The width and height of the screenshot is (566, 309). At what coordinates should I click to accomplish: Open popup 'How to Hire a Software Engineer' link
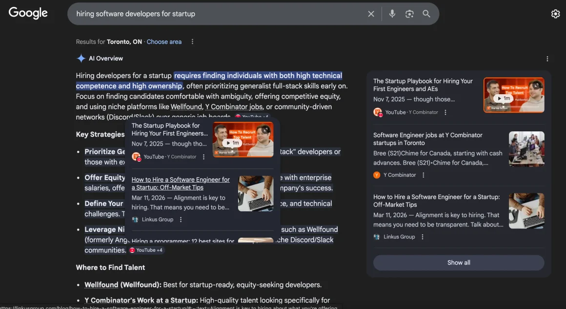click(181, 184)
